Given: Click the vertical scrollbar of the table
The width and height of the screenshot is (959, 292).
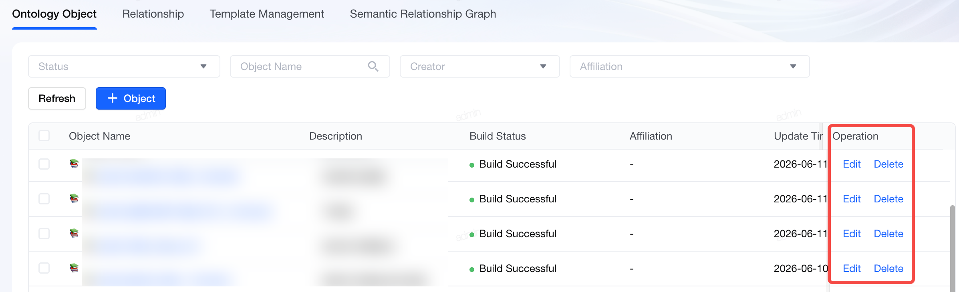Looking at the screenshot, I should coord(952,248).
